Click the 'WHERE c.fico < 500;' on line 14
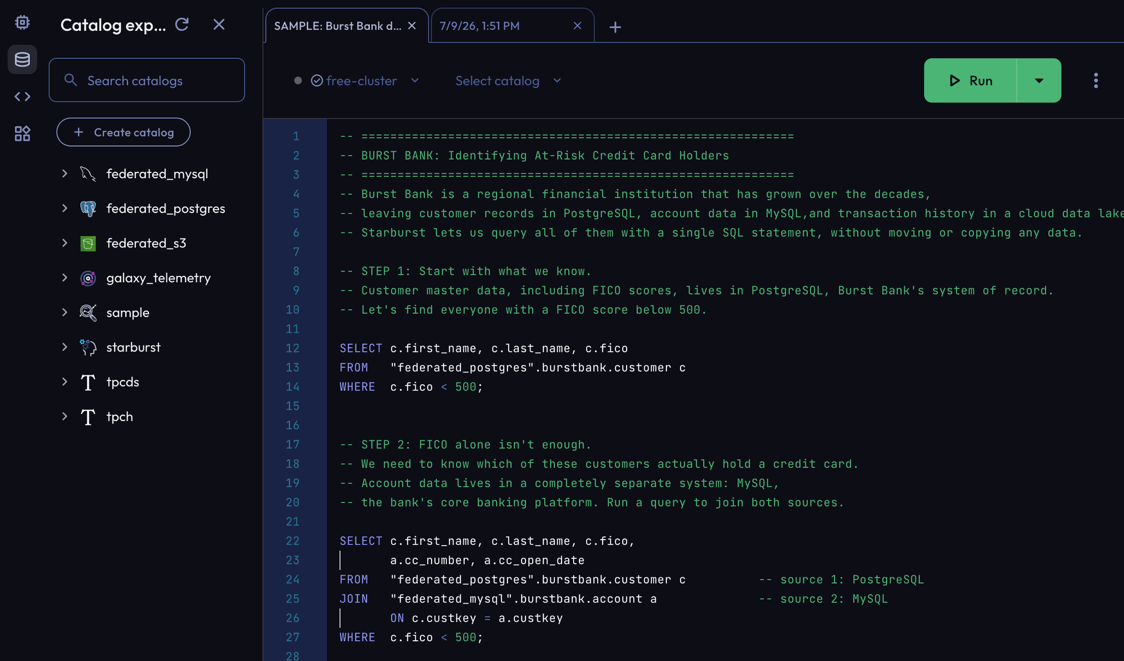 [x=411, y=387]
